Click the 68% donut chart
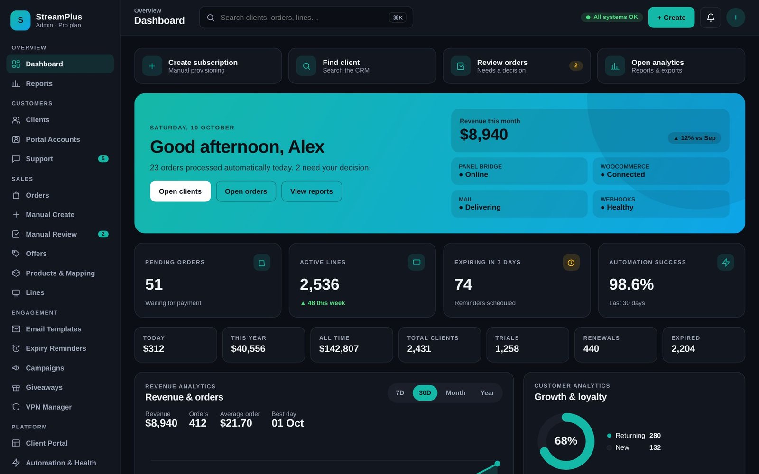 coord(566,441)
